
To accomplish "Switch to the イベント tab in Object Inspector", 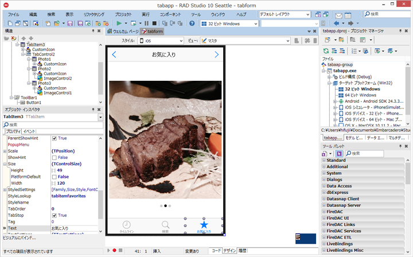I will pos(29,131).
